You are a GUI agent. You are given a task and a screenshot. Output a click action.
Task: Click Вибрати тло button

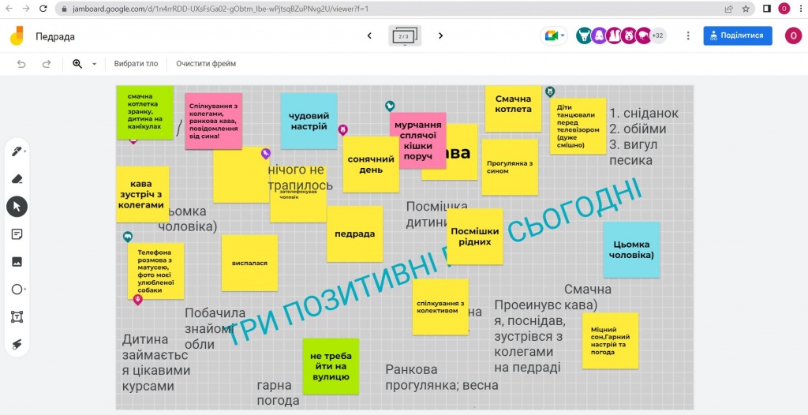tap(136, 64)
